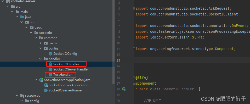Collapse the config folder under resources
Image resolution: width=250 pixels, height=104 pixels.
(22, 101)
